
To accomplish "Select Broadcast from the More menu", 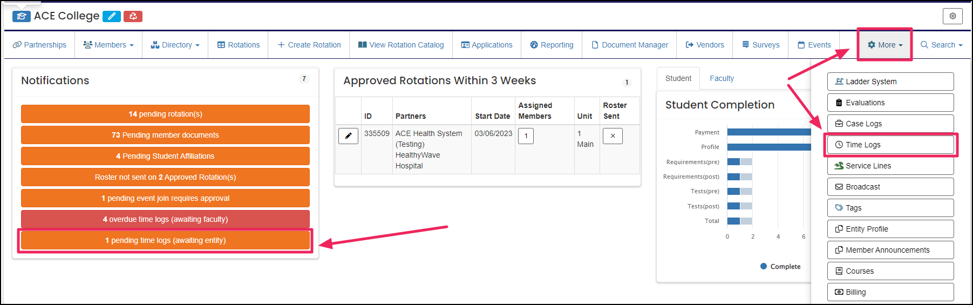I will tap(890, 187).
